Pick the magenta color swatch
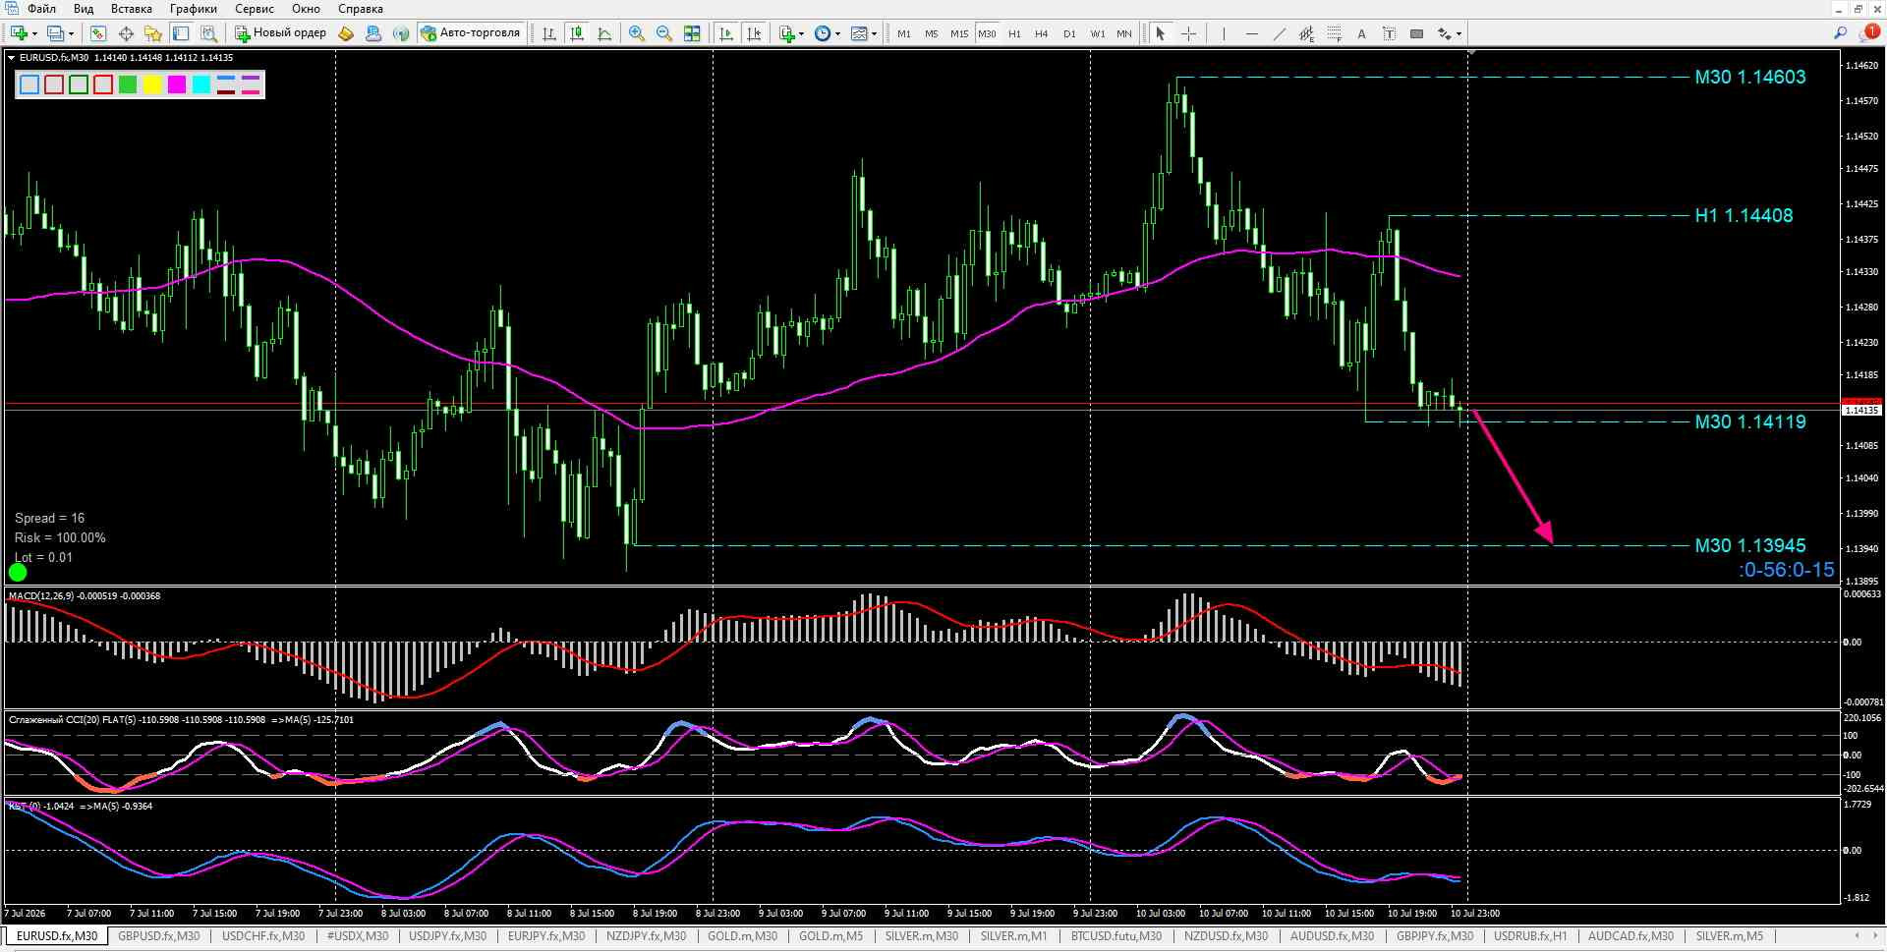This screenshot has width=1887, height=952. pyautogui.click(x=177, y=84)
